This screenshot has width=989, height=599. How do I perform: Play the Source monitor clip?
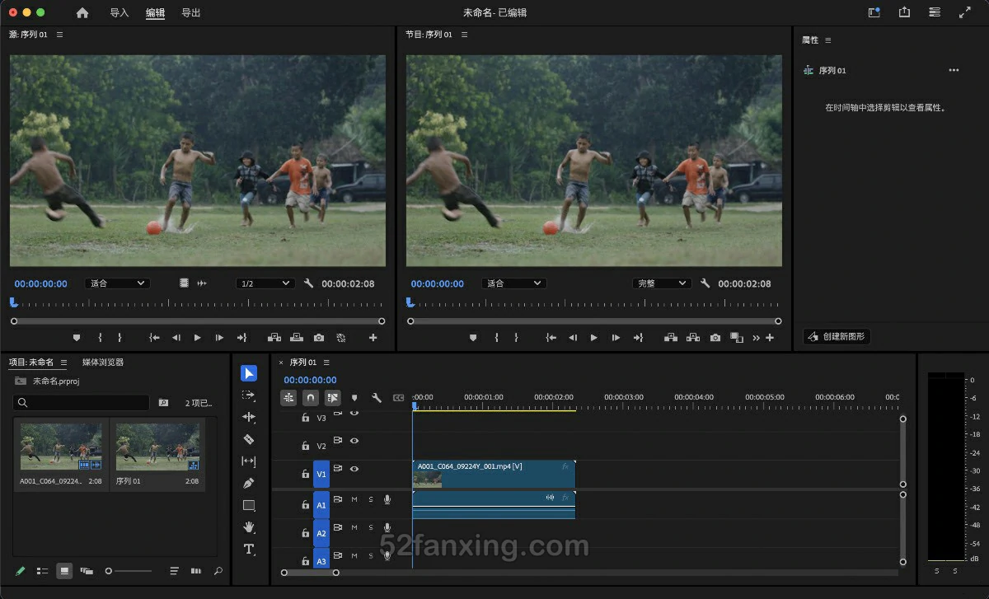click(197, 338)
